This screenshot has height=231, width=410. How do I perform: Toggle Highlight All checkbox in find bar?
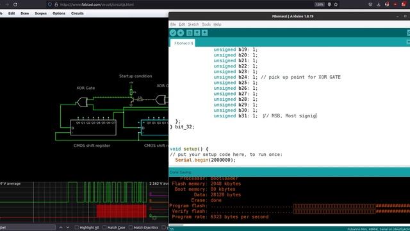coord(77,227)
